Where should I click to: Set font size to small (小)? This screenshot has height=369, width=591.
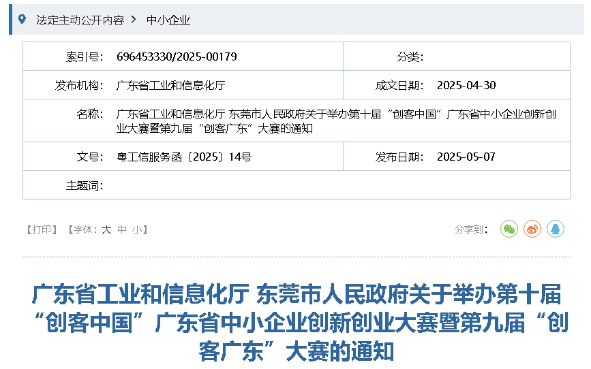pyautogui.click(x=137, y=230)
